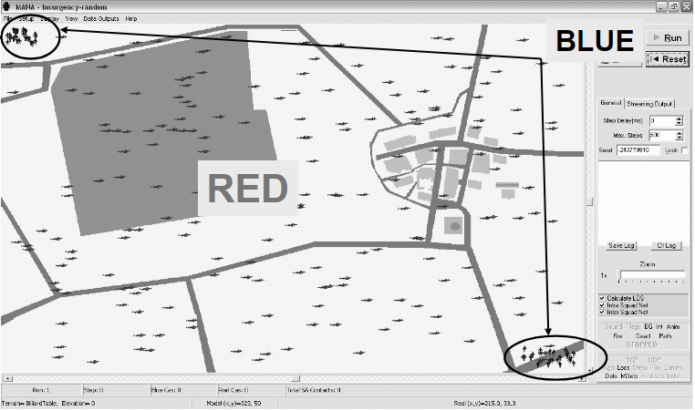Screen dimensions: 695x411
Task: Click the Zoom slider handle
Action: 620,275
